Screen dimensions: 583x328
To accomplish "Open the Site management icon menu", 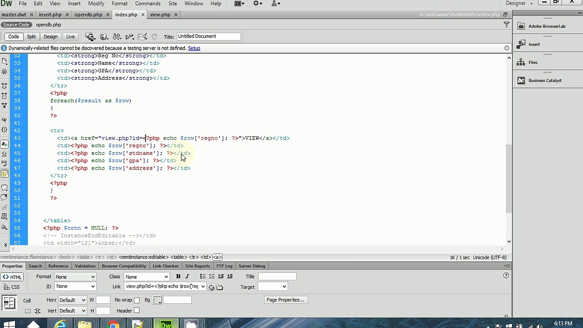I will point(276,4).
